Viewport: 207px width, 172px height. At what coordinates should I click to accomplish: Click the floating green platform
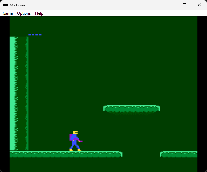[132, 108]
